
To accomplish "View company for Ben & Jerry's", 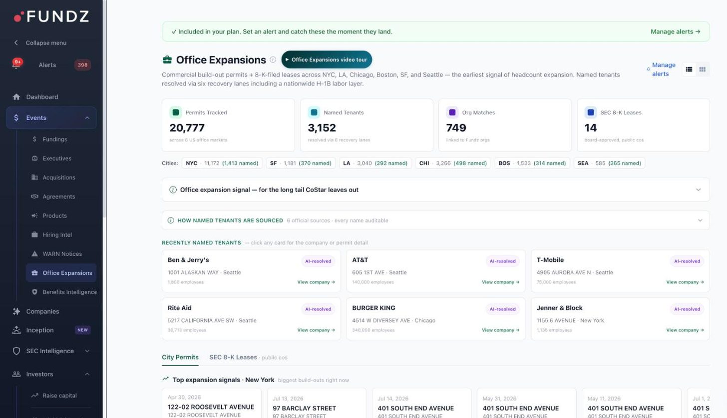I will point(316,282).
